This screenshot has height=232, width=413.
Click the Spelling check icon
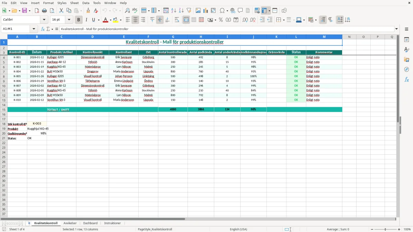click(135, 11)
